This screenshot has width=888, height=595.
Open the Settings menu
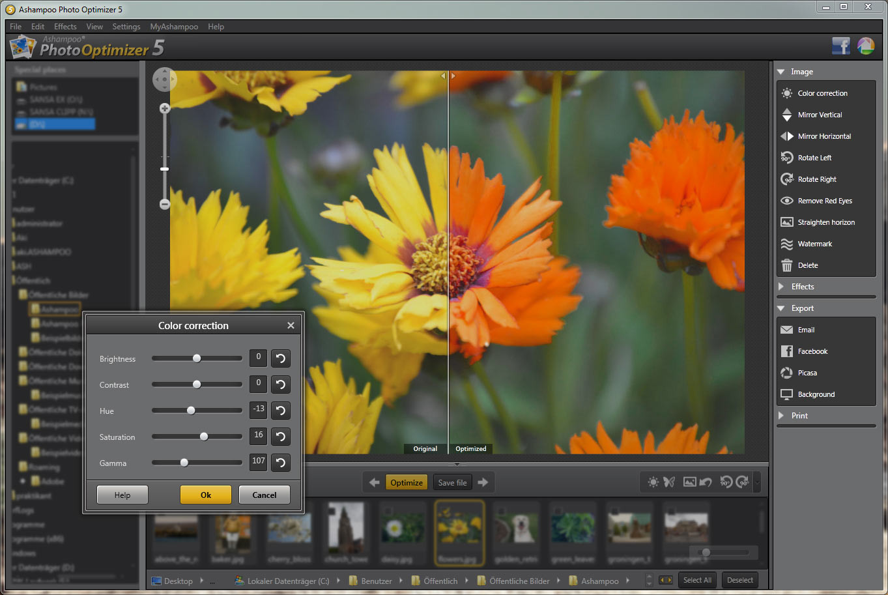click(126, 27)
